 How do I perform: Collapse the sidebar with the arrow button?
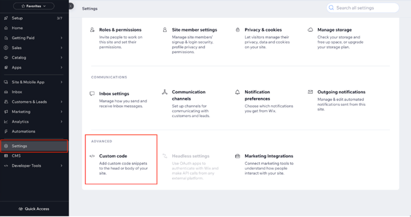[71, 6]
